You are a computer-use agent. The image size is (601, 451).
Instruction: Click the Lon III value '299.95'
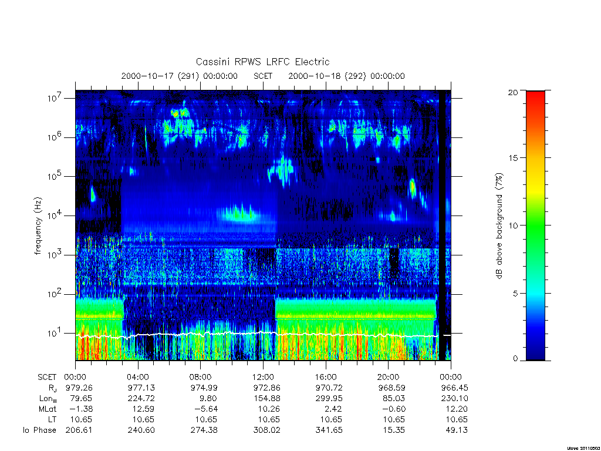[x=329, y=399]
